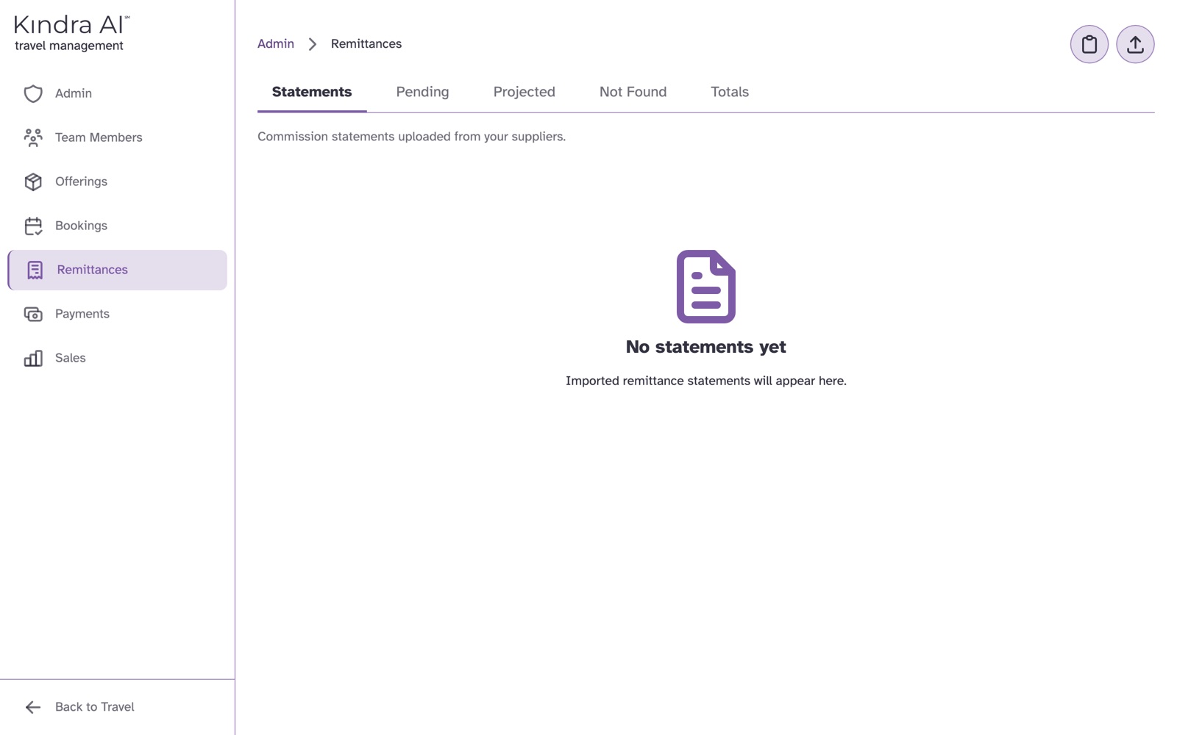The width and height of the screenshot is (1177, 735).
Task: Click the breadcrumb chevron separator
Action: click(313, 44)
